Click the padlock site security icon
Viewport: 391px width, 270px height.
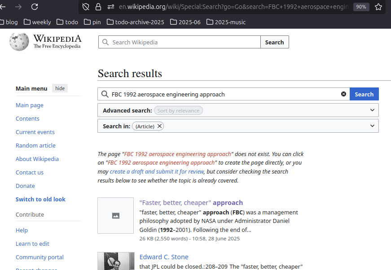98,7
